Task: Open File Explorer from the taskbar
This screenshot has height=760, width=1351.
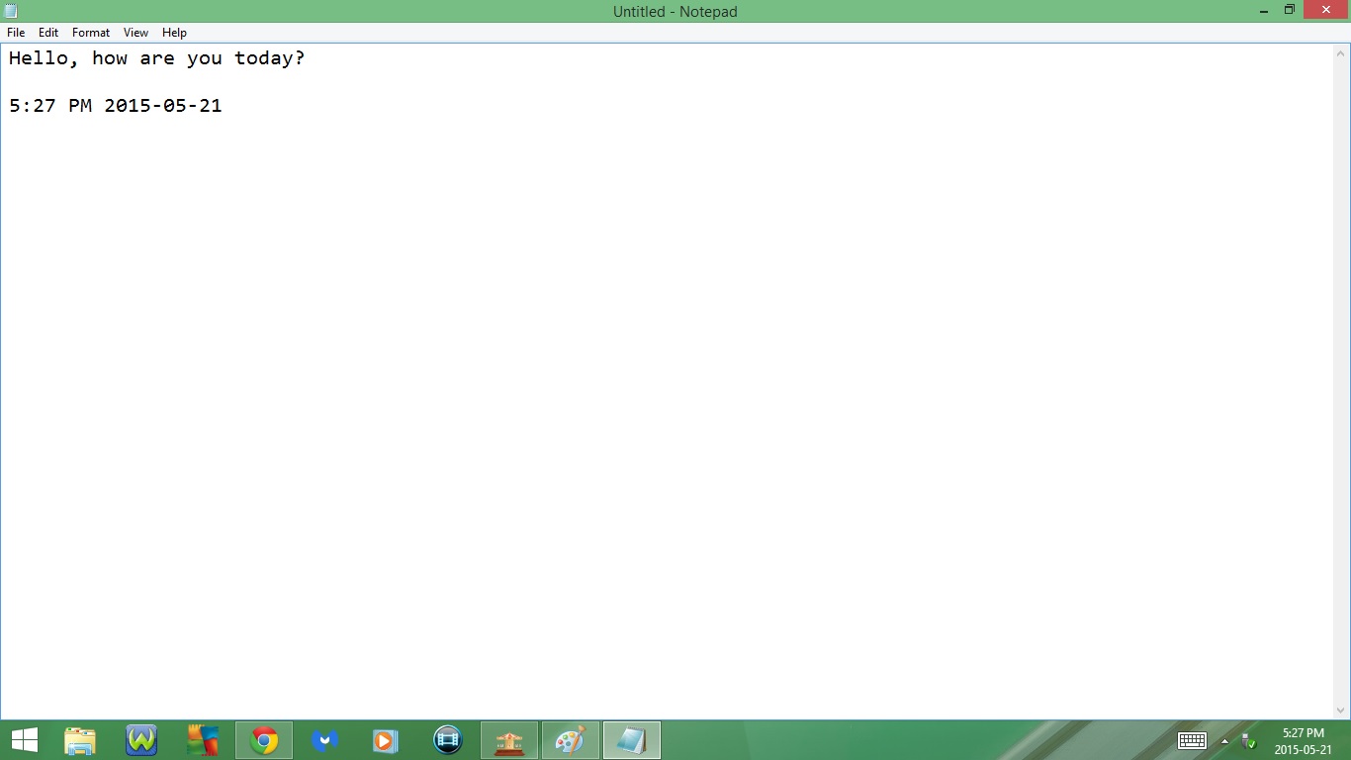Action: 79,739
